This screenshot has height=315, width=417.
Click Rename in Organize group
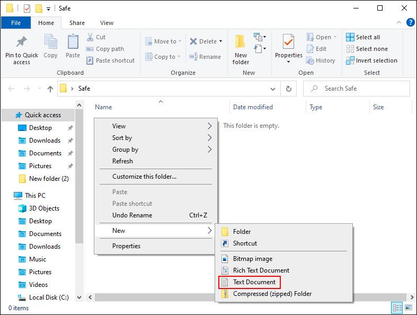(205, 57)
